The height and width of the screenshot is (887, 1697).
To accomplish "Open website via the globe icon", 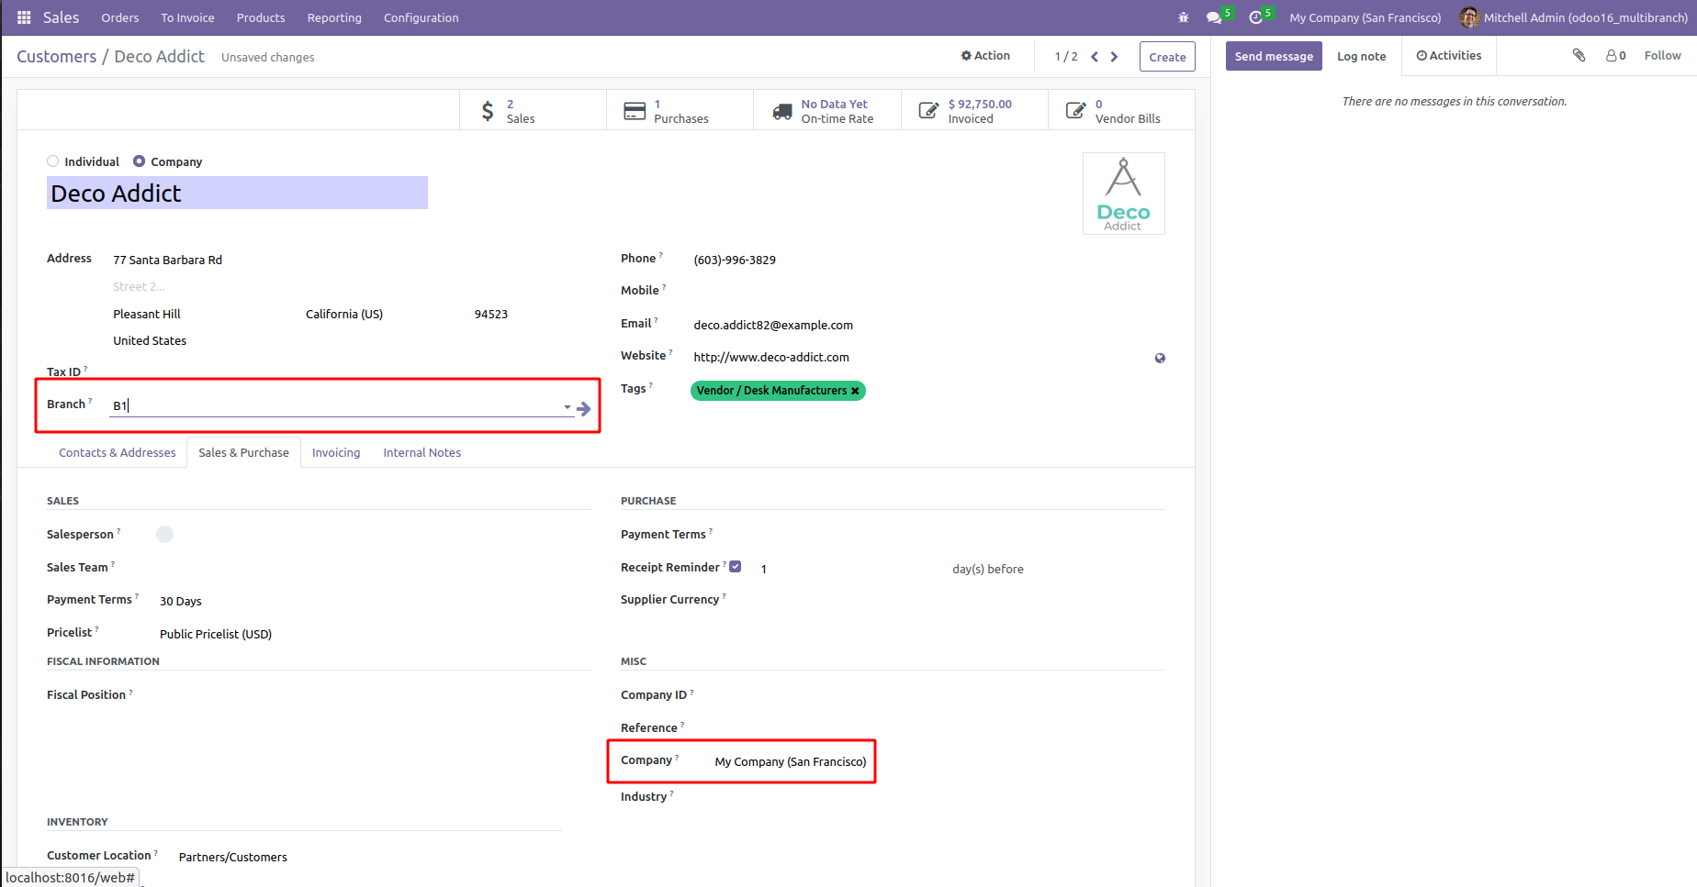I will (x=1160, y=358).
